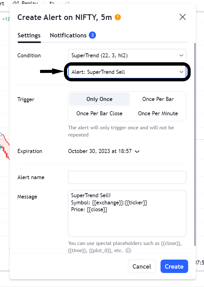Click the redo arrow icon
The image size is (204, 287).
click(x=67, y=3)
